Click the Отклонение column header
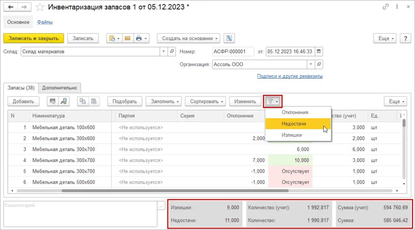The image size is (415, 230). (244, 116)
